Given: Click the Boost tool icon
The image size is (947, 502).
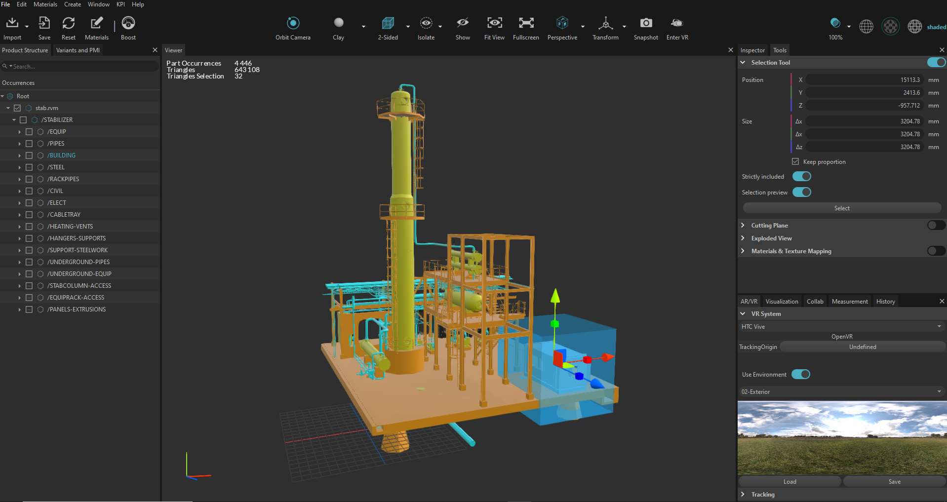Looking at the screenshot, I should pyautogui.click(x=128, y=23).
